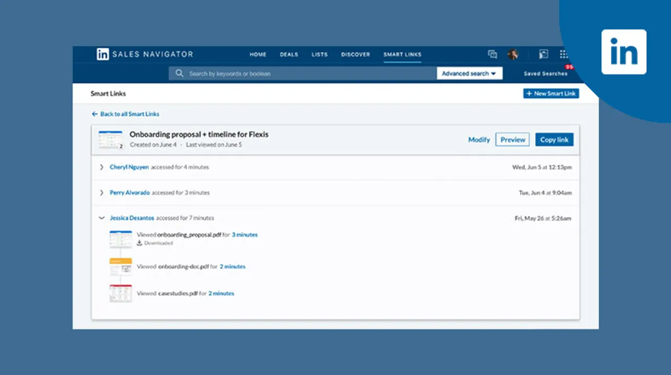
Task: Open the onboarding_proposal.pdf thumbnail
Action: (121, 239)
